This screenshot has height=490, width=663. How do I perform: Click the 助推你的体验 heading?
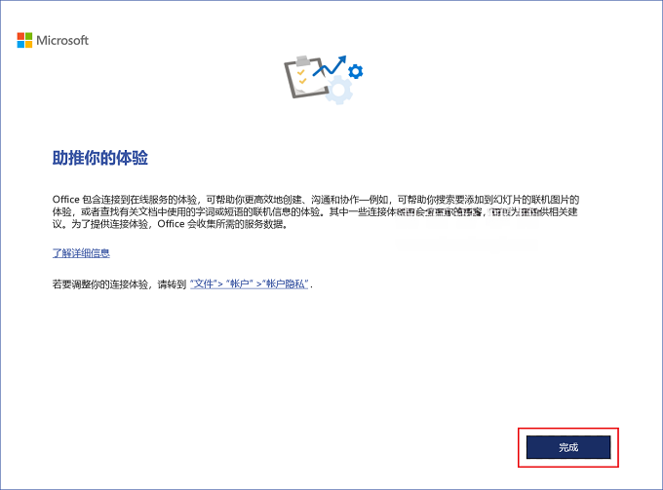pos(100,158)
